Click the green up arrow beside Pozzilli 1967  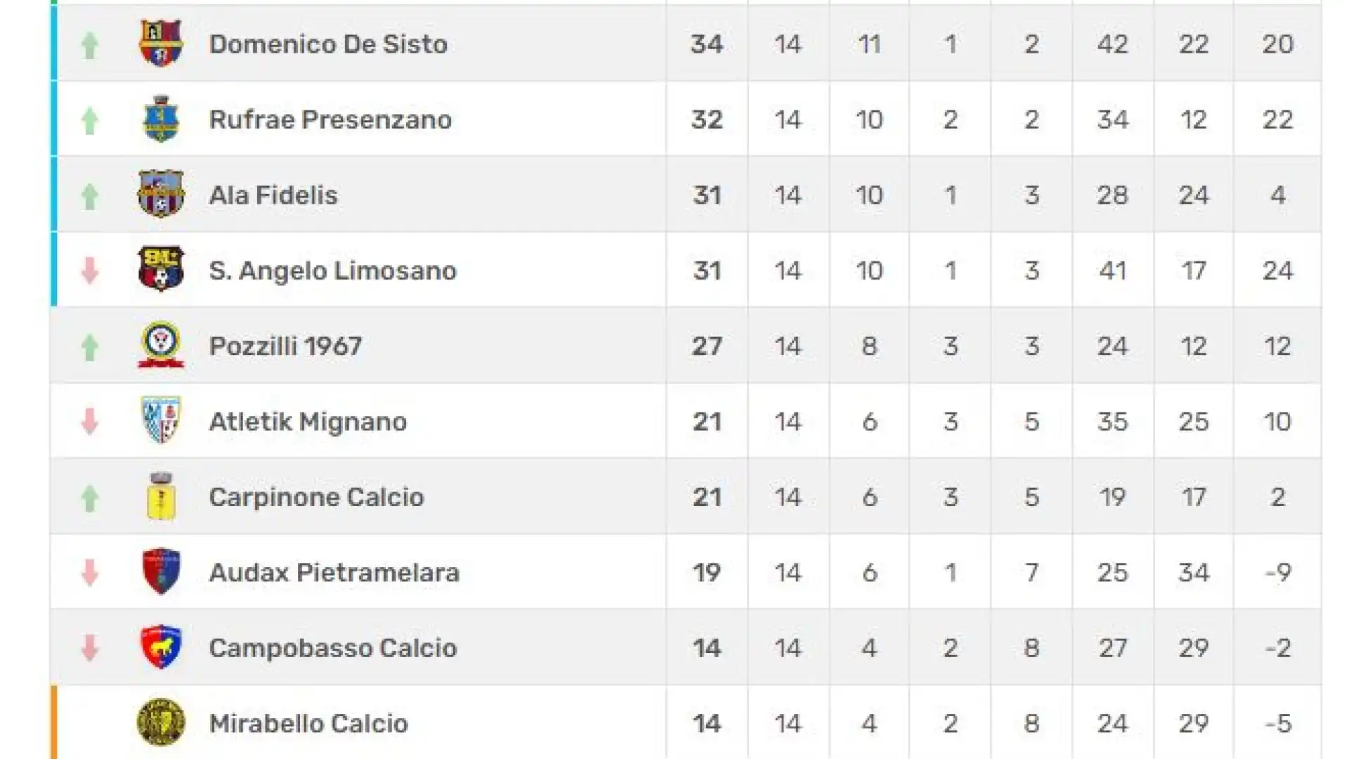(x=89, y=346)
